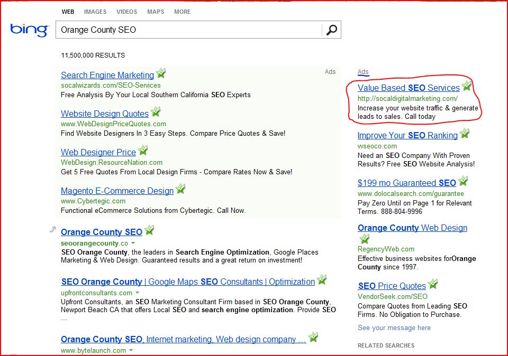Open the MORE menu
Image resolution: width=508 pixels, height=356 pixels.
coord(183,12)
